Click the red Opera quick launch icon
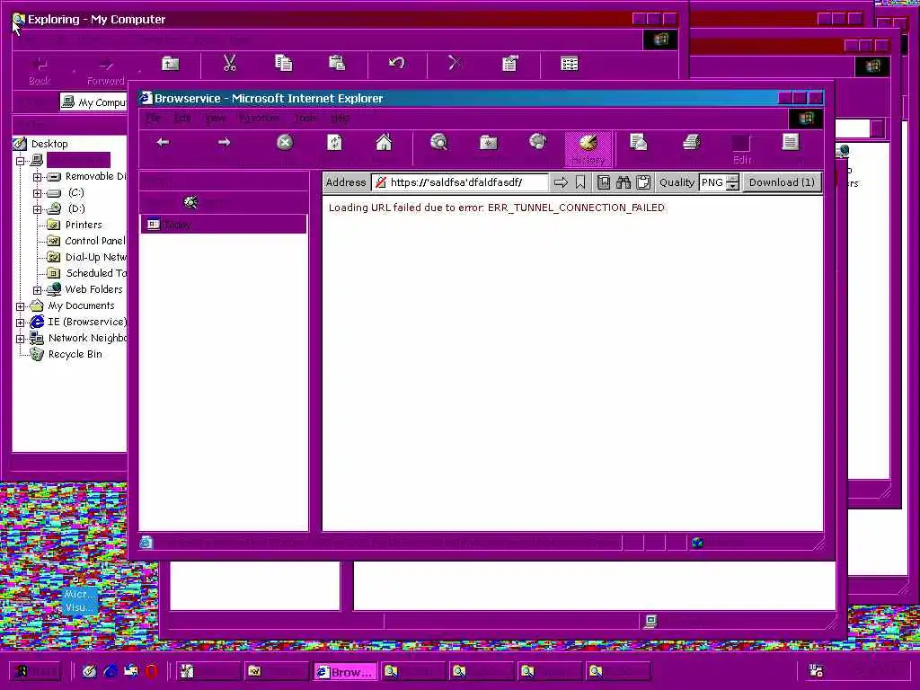The width and height of the screenshot is (920, 690). point(151,671)
